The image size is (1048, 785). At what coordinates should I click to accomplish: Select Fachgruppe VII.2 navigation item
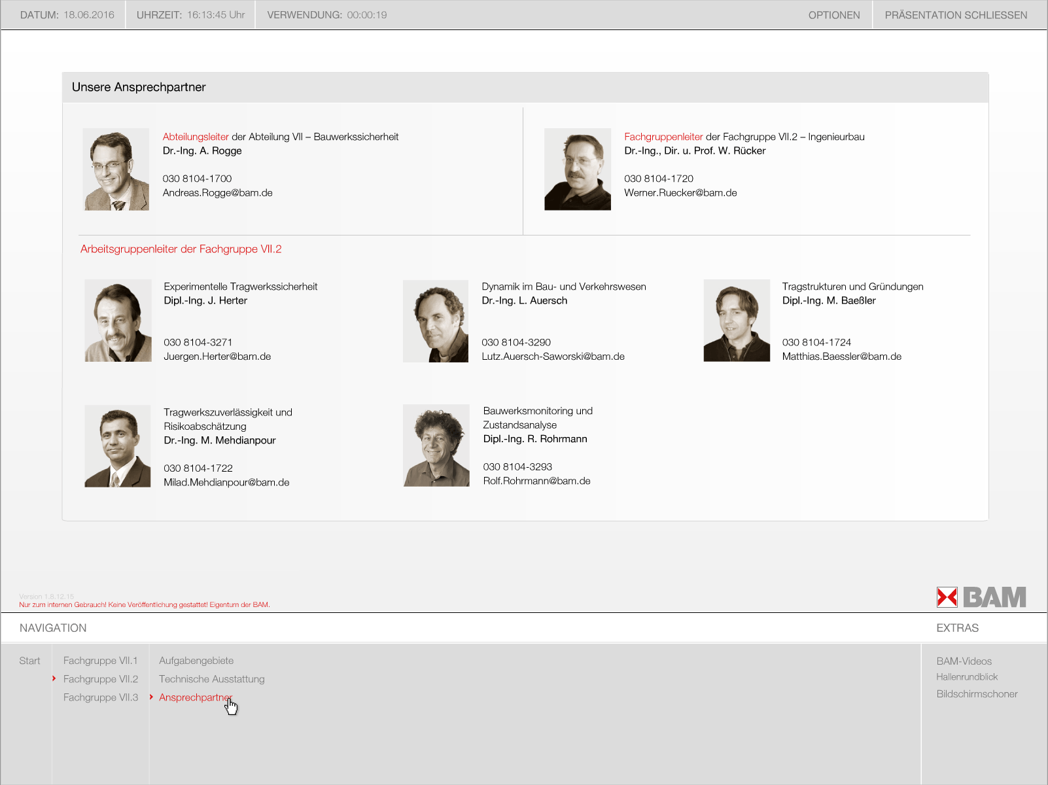100,679
